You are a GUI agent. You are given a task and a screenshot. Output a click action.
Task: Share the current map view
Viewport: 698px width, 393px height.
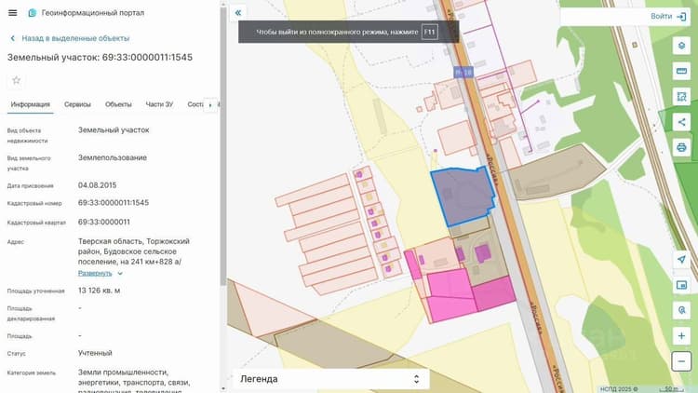coord(681,122)
